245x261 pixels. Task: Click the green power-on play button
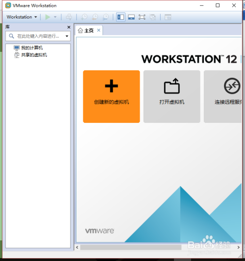[48, 17]
